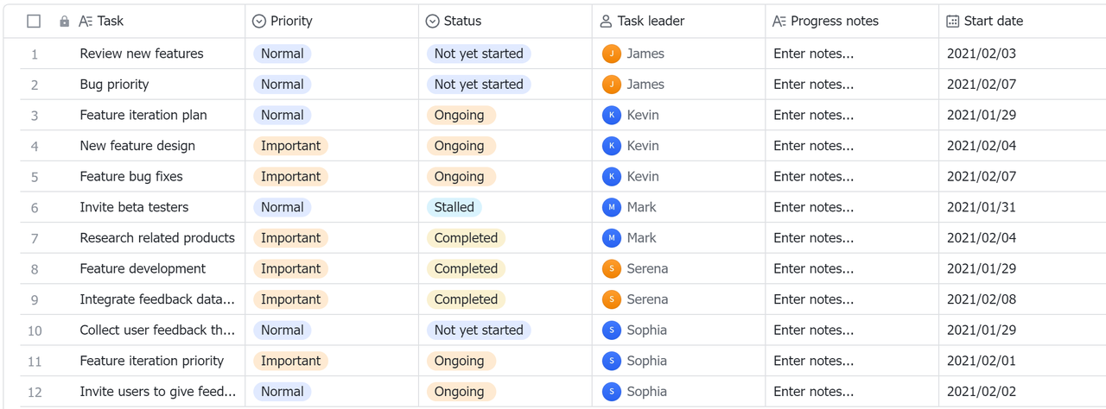This screenshot has height=409, width=1106.
Task: Open the Priority column dropdown icon
Action: pos(258,22)
